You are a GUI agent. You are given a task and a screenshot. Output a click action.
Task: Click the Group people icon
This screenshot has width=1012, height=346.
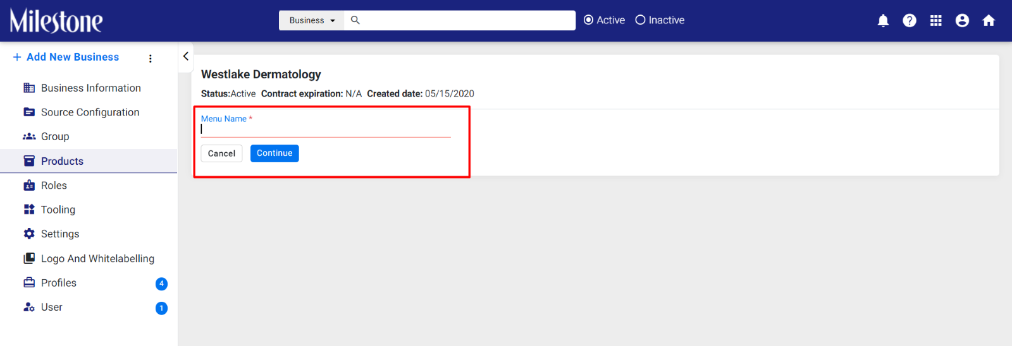point(29,136)
